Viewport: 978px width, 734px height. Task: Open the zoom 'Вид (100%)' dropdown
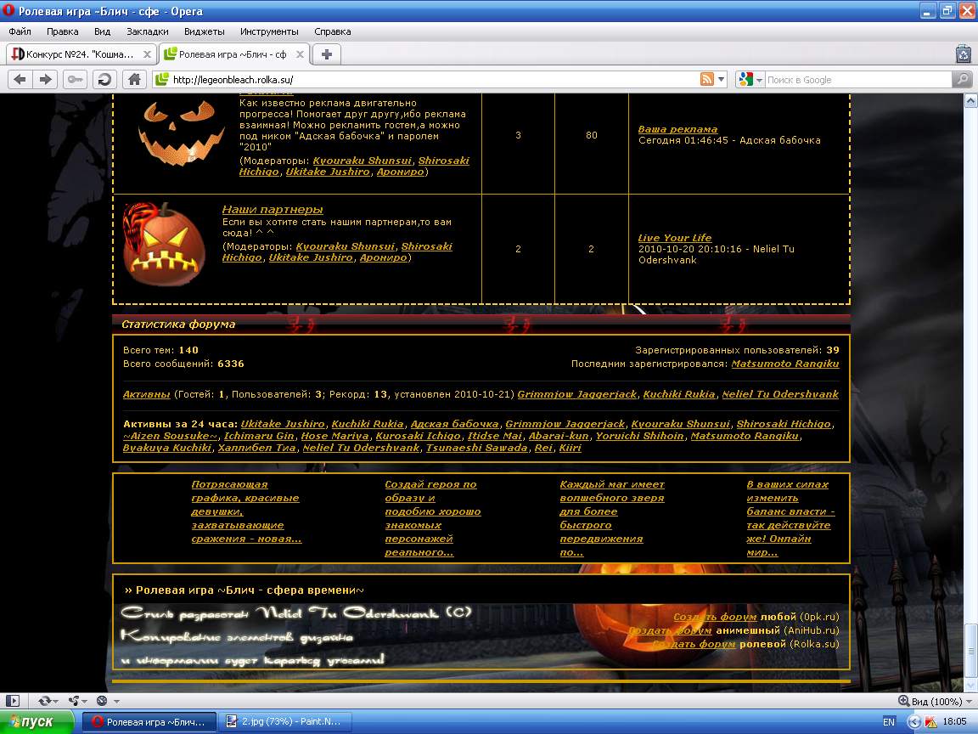coord(935,701)
